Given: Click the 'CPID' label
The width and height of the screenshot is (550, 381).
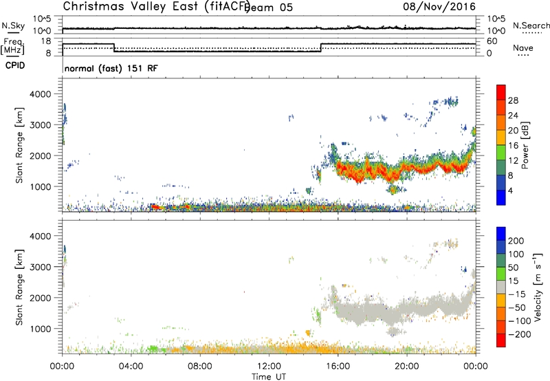Looking at the screenshot, I should pos(15,65).
